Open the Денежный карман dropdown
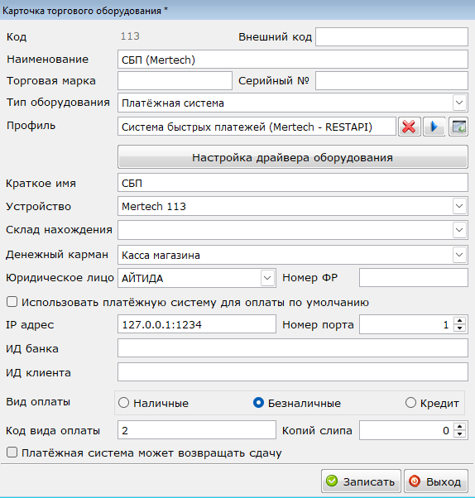475x498 pixels. pyautogui.click(x=459, y=255)
